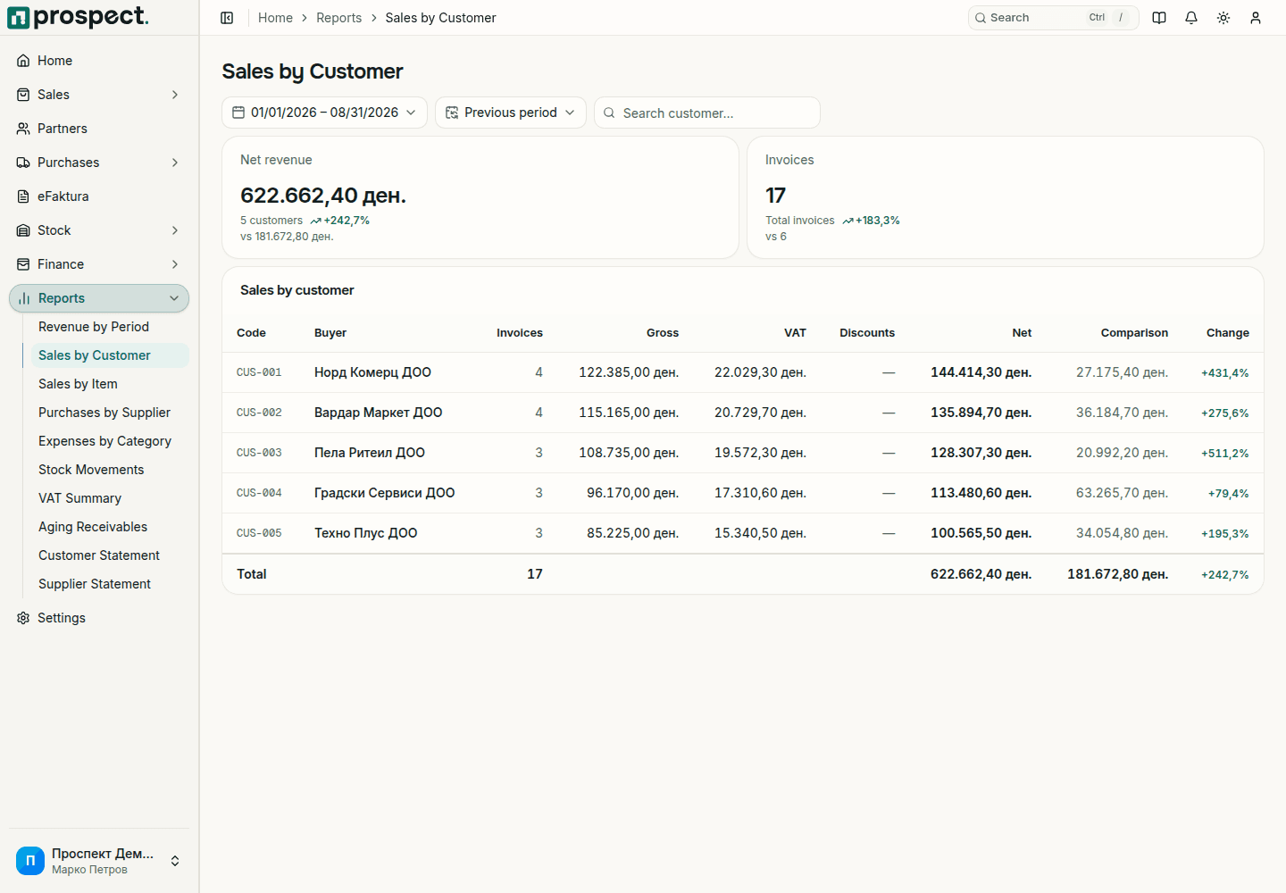The image size is (1286, 893).
Task: Collapse the Reports menu chevron
Action: [x=174, y=298]
